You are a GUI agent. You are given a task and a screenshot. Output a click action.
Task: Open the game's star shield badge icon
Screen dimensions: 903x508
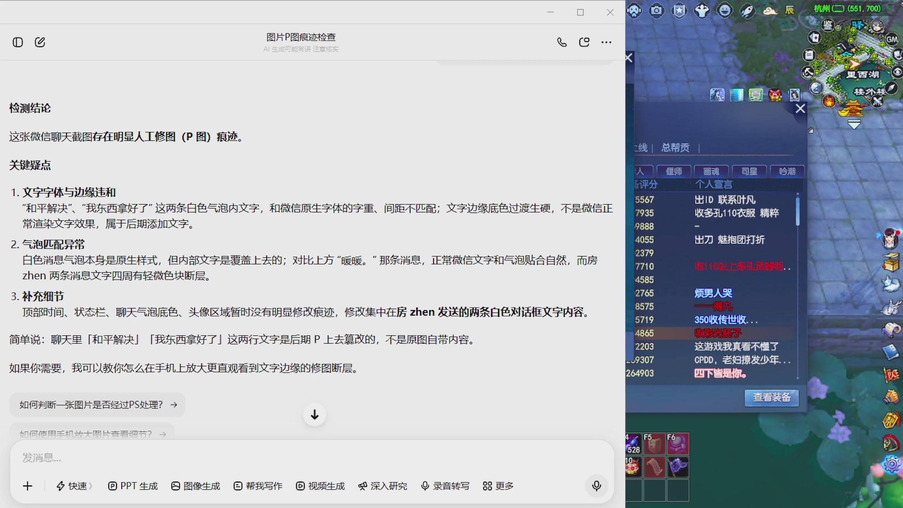679,11
